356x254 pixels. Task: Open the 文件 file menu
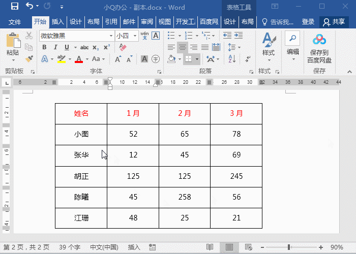(15, 22)
